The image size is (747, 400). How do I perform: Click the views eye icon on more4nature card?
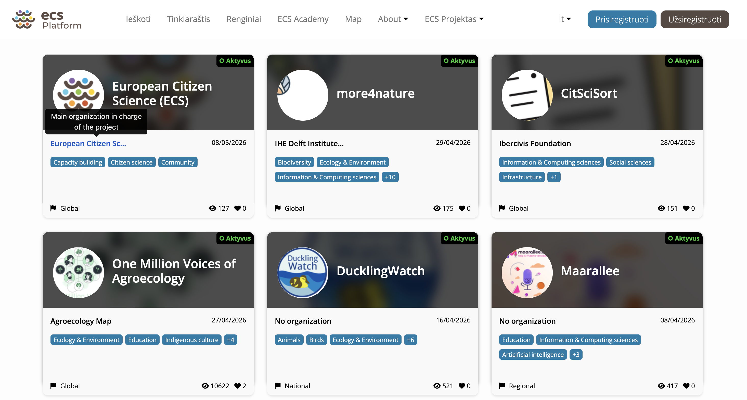pyautogui.click(x=437, y=208)
